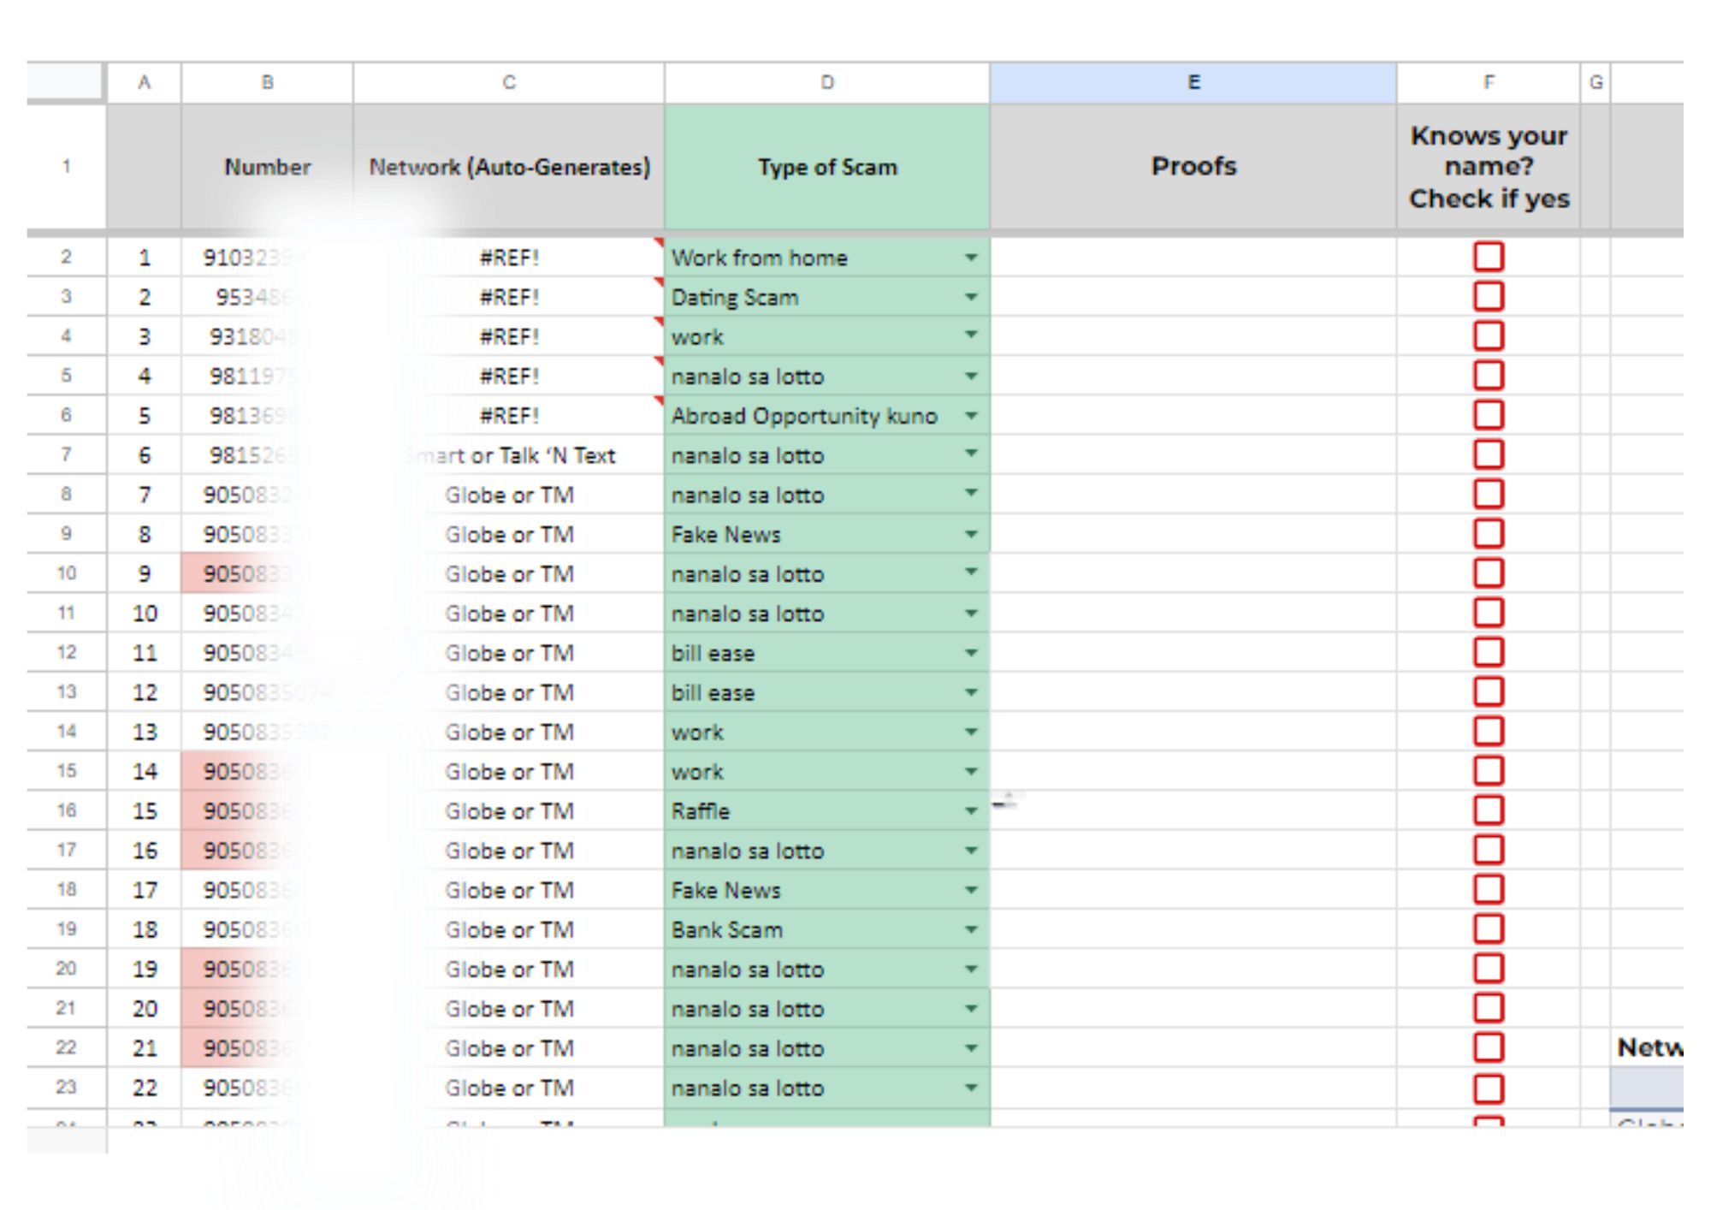Expand the Raffle scam type dropdown
Image resolution: width=1711 pixels, height=1210 pixels.
pyautogui.click(x=970, y=810)
